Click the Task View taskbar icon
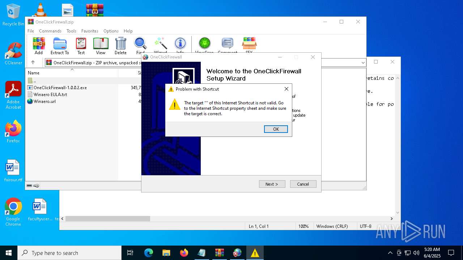Screen dimensions: 463x260 click(x=130, y=253)
